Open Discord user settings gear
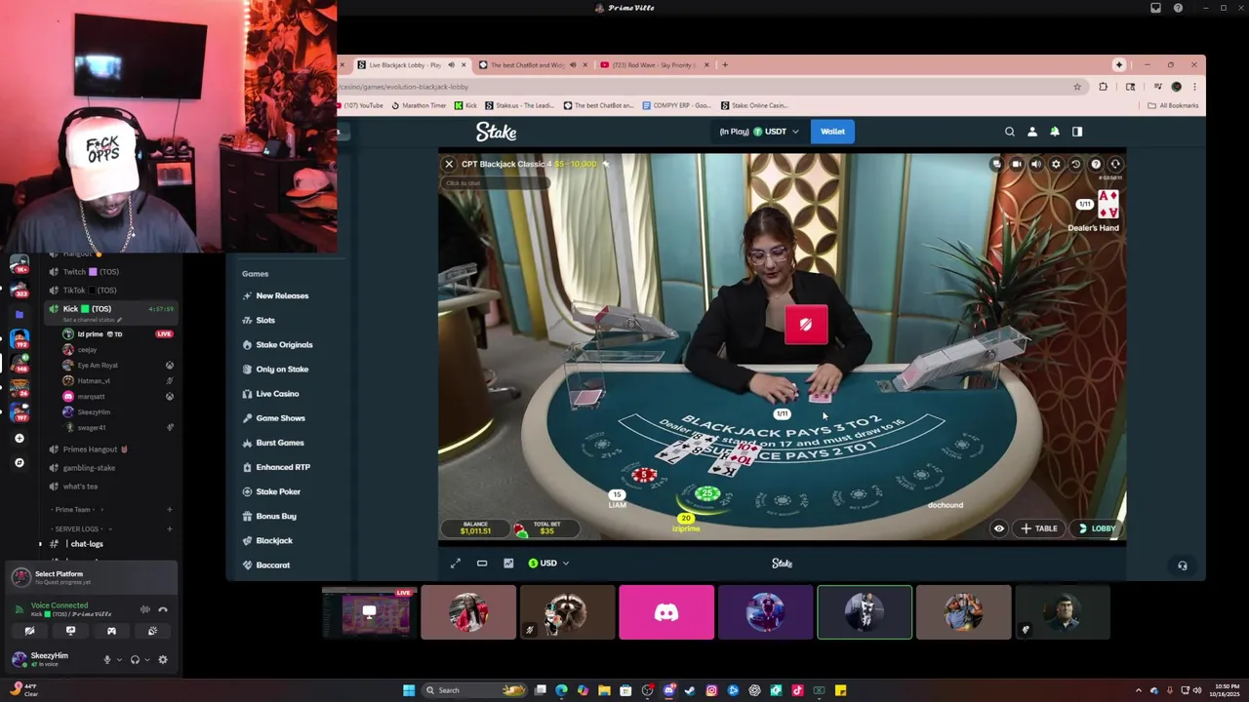The width and height of the screenshot is (1249, 702). click(x=163, y=660)
